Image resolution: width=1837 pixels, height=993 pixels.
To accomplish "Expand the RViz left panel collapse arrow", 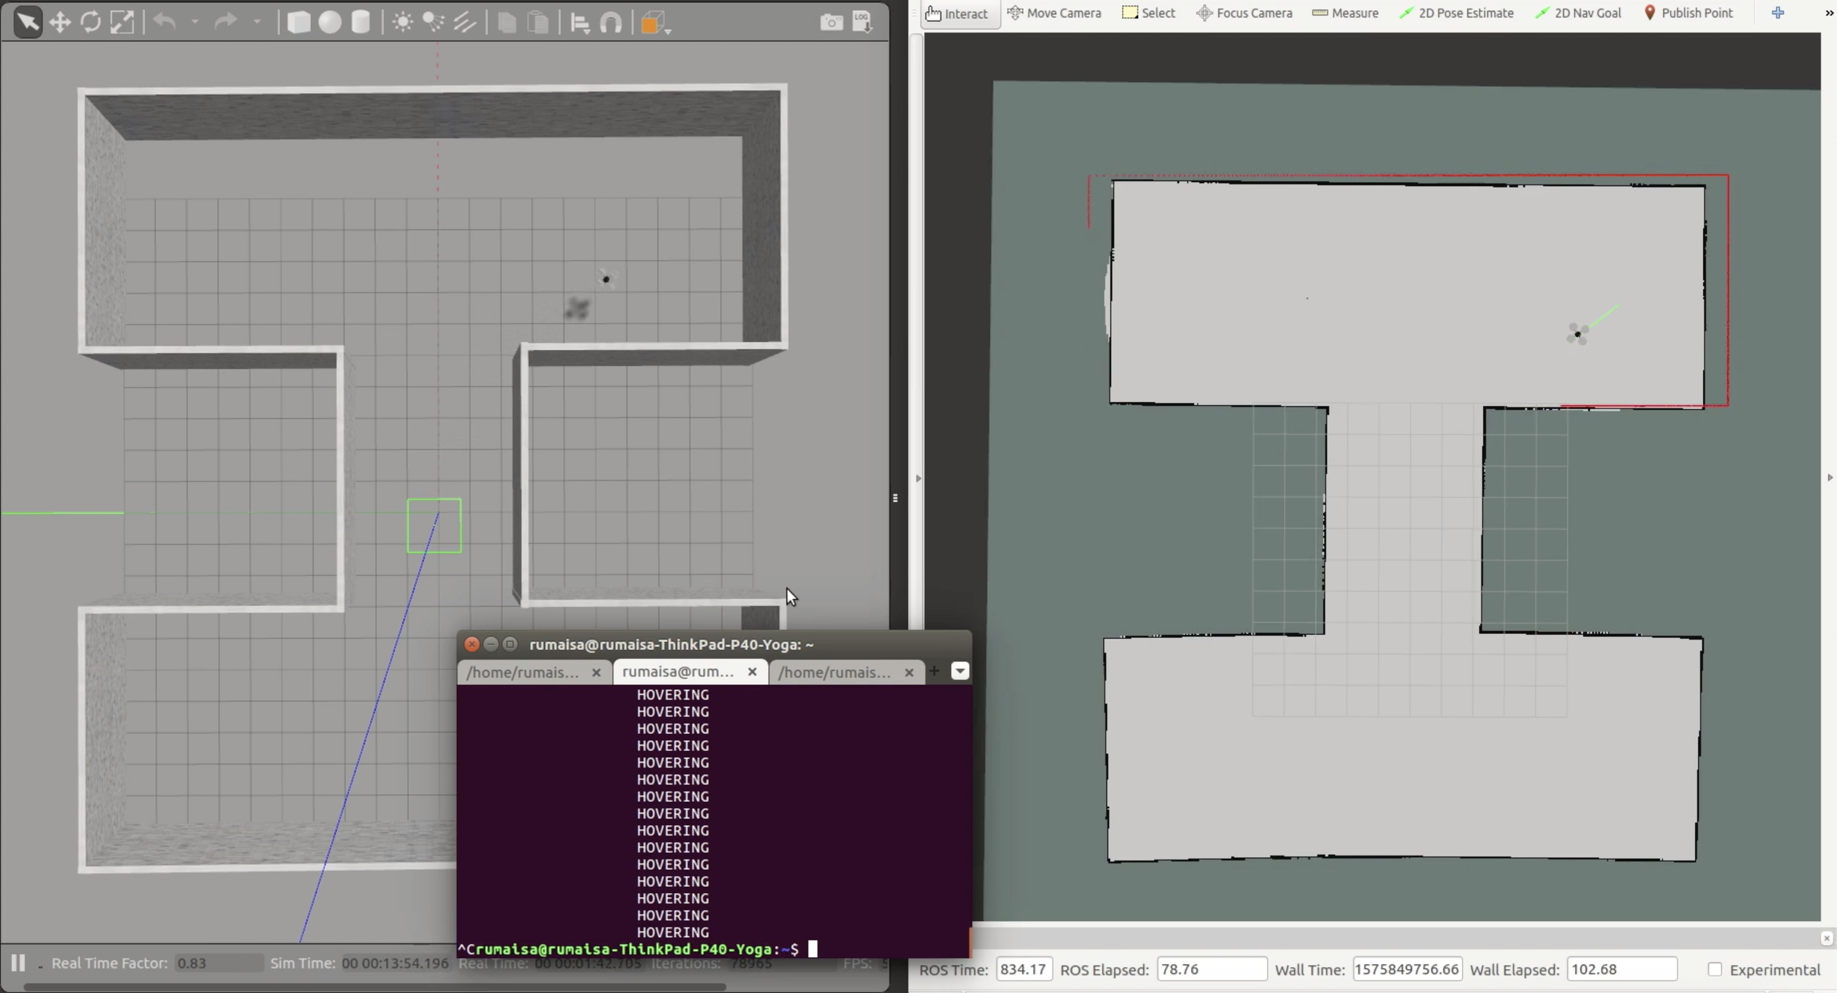I will tap(919, 478).
